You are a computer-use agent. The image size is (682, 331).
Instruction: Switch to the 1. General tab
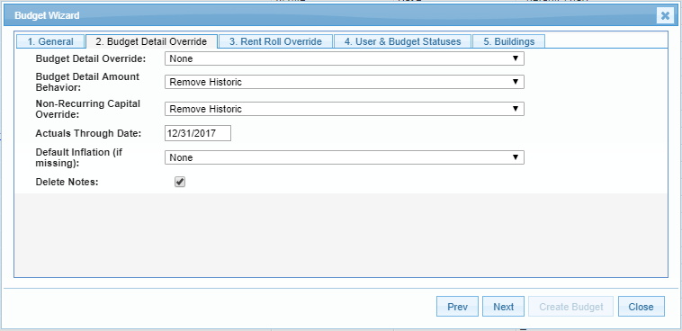click(x=50, y=41)
